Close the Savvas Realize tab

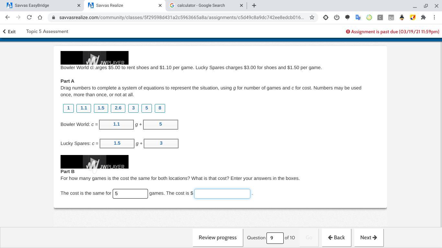coord(160,5)
